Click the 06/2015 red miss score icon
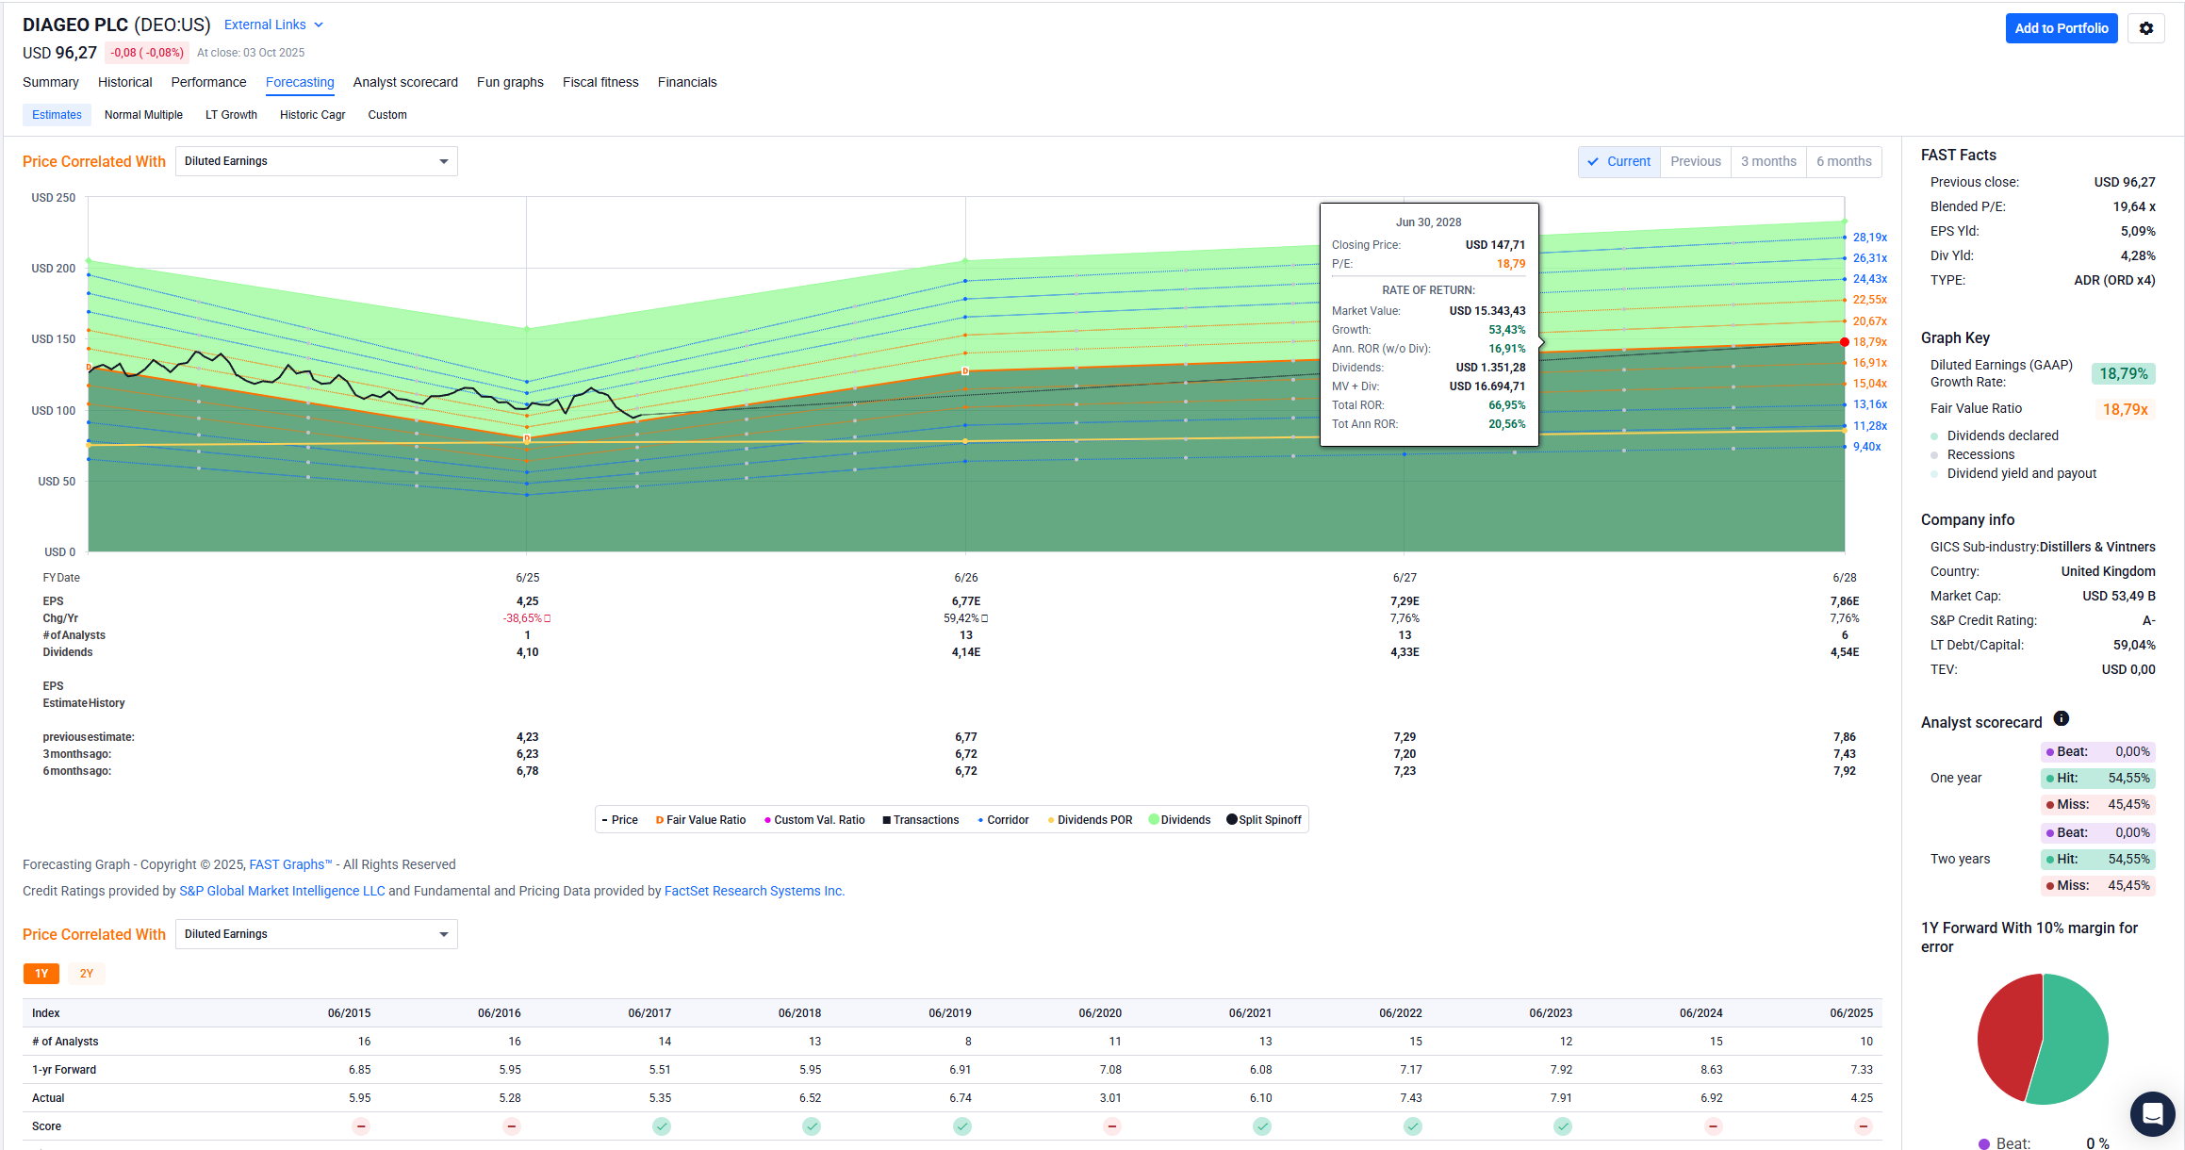 (361, 1126)
